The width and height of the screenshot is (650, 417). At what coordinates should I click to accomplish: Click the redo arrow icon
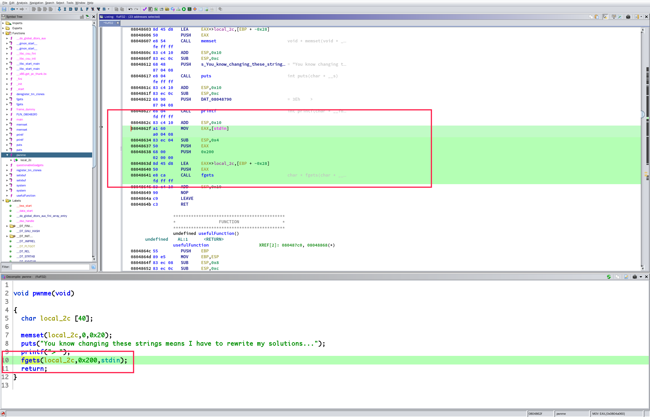(x=136, y=9)
